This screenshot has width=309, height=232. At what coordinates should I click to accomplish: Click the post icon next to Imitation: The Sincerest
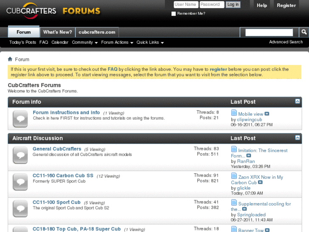tap(234, 149)
